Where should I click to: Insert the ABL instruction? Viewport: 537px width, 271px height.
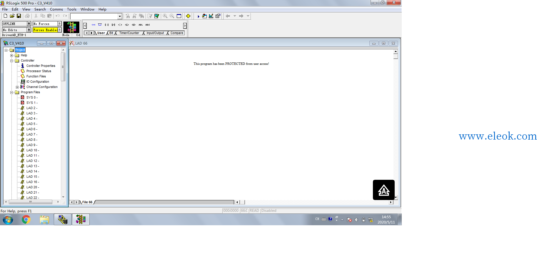141,25
